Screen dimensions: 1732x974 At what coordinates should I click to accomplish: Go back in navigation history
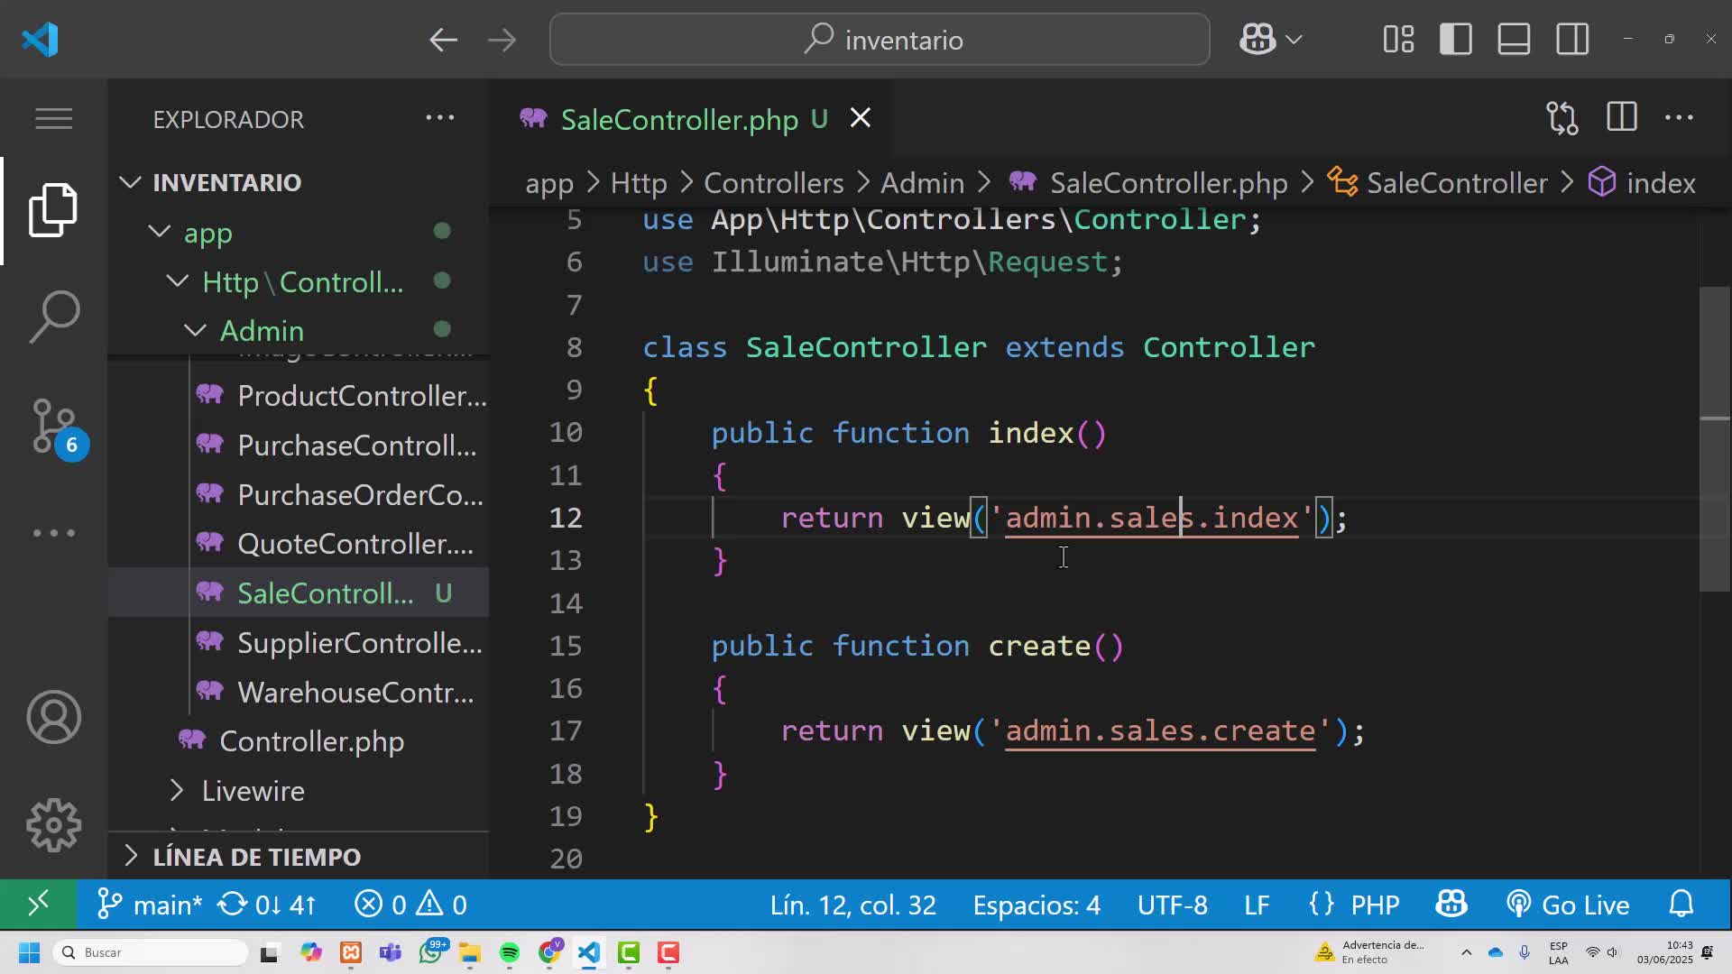coord(443,40)
